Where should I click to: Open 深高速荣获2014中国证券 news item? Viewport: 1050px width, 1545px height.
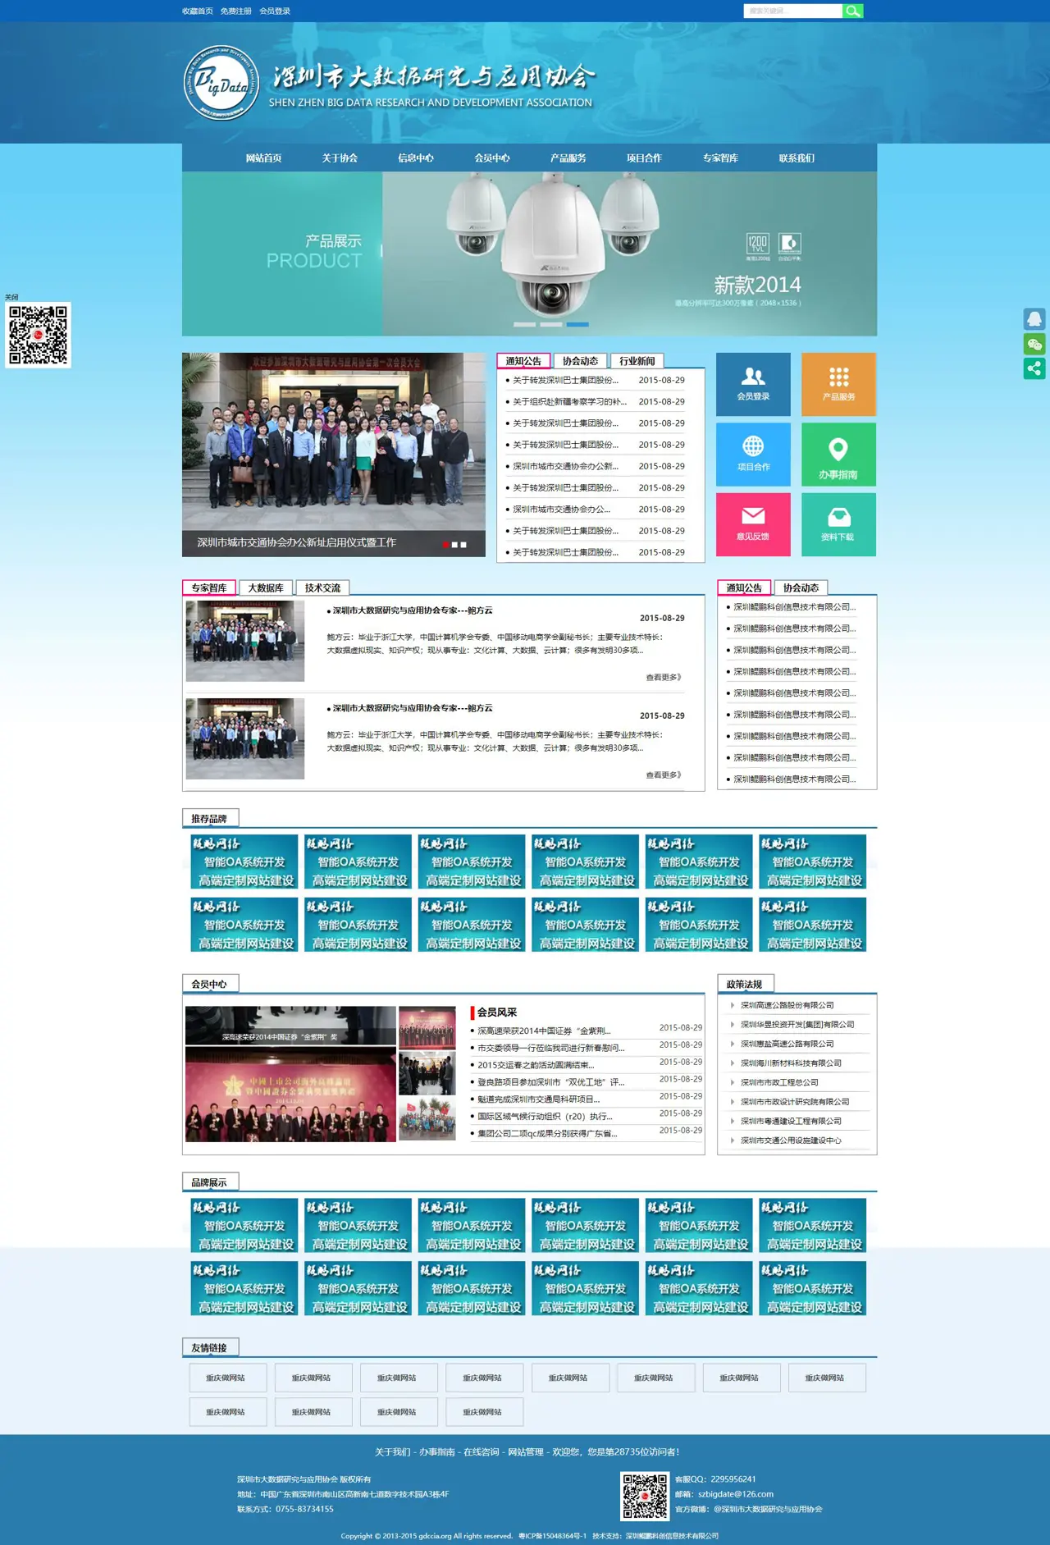[544, 1031]
